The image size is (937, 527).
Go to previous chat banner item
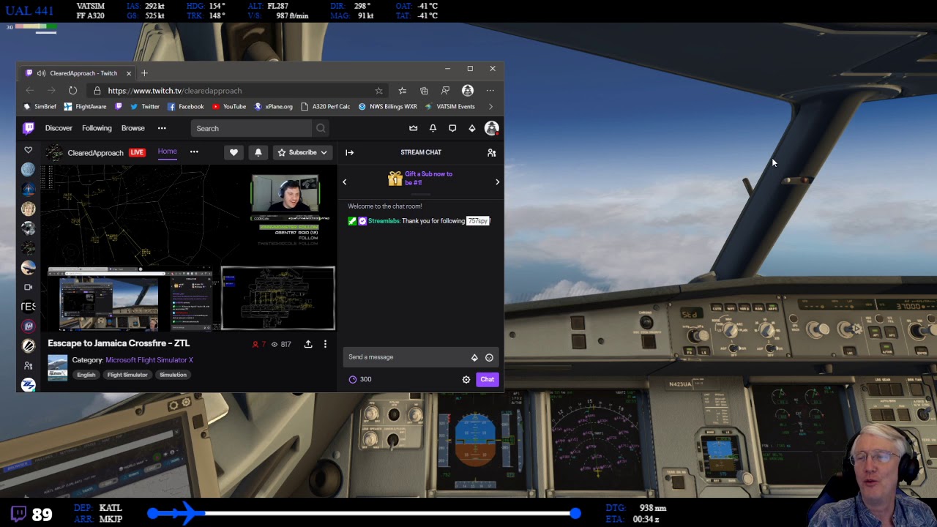pyautogui.click(x=345, y=182)
